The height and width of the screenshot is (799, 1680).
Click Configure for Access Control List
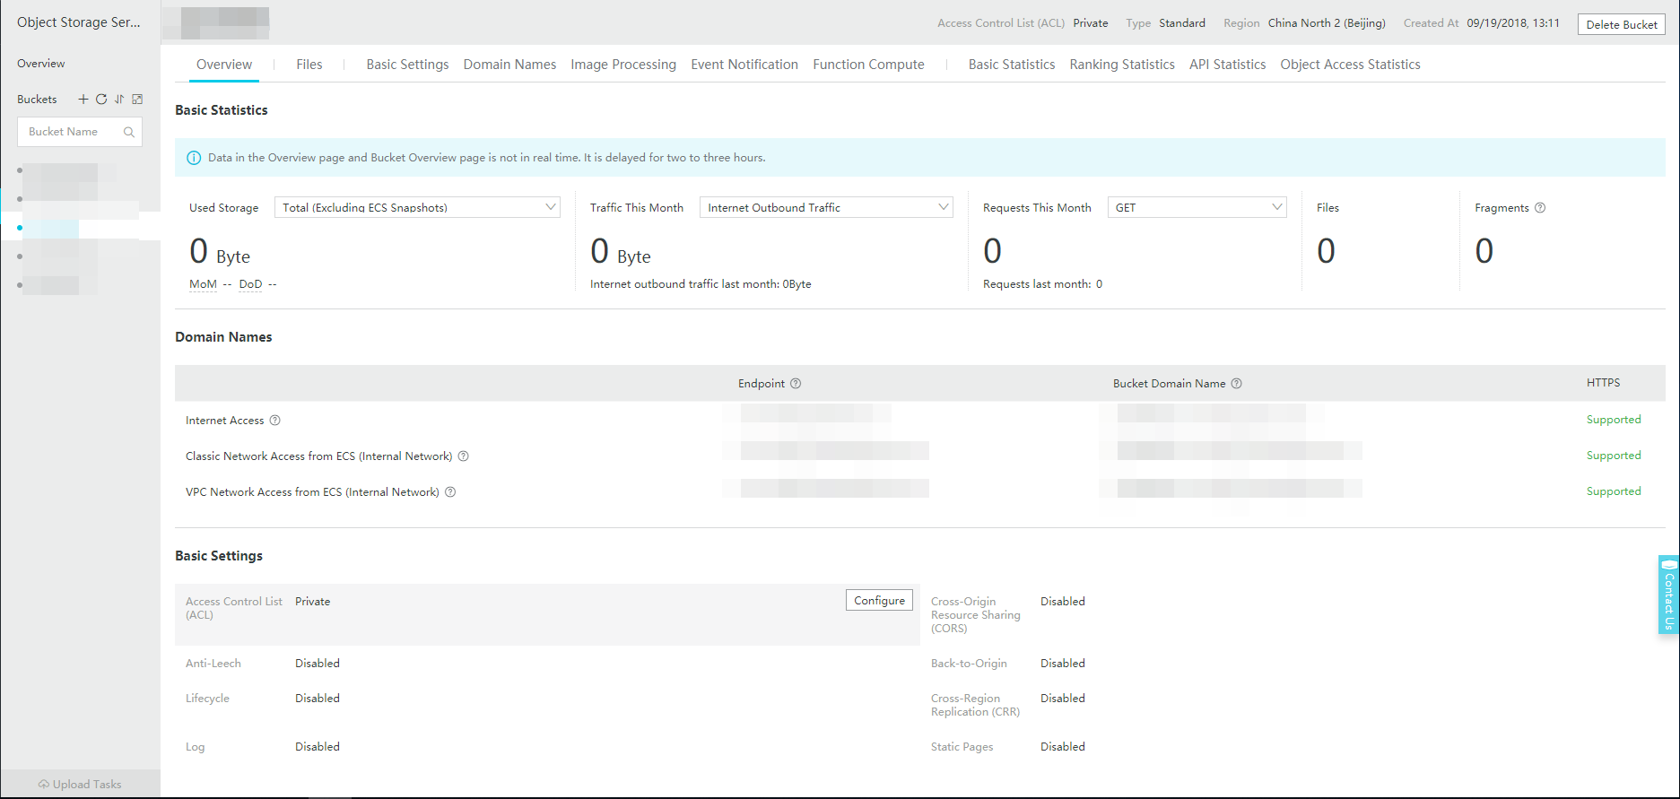pyautogui.click(x=879, y=601)
